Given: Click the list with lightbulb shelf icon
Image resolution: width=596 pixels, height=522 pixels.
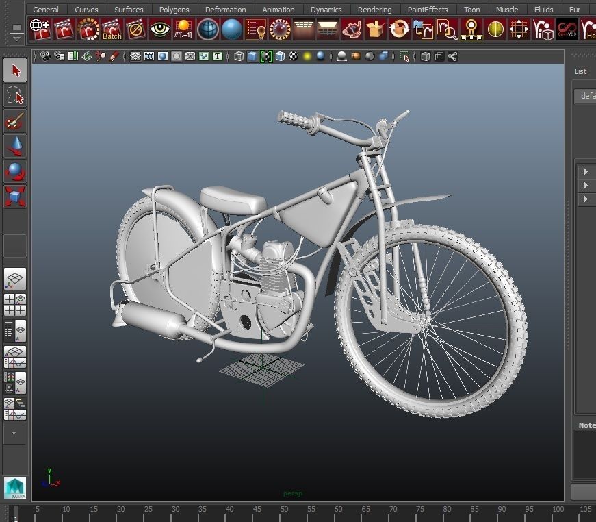Looking at the screenshot, I should click(256, 29).
